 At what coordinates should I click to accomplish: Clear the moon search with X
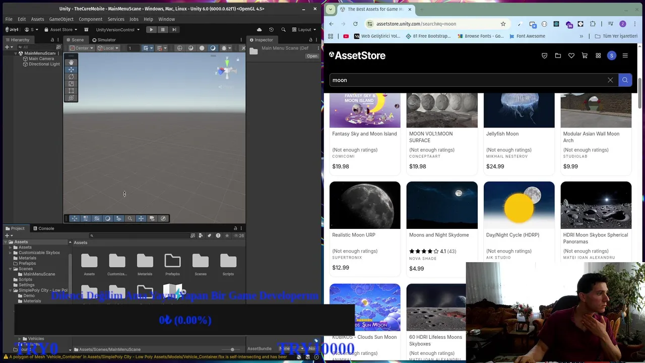coord(610,80)
